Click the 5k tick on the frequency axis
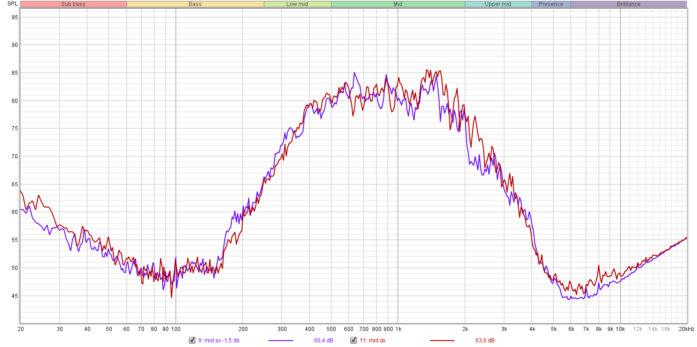The height and width of the screenshot is (347, 697). pos(554,329)
